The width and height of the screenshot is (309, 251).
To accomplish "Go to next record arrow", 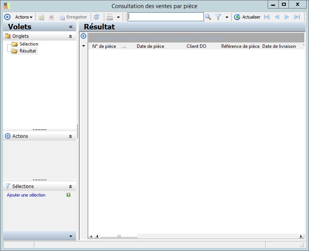I will (287, 17).
